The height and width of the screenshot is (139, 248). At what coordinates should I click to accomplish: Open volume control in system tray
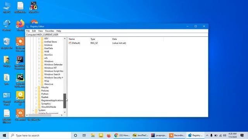pos(225,136)
